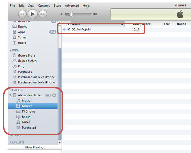Open Radio in the sidebar
The image size is (191, 153).
point(22,43)
